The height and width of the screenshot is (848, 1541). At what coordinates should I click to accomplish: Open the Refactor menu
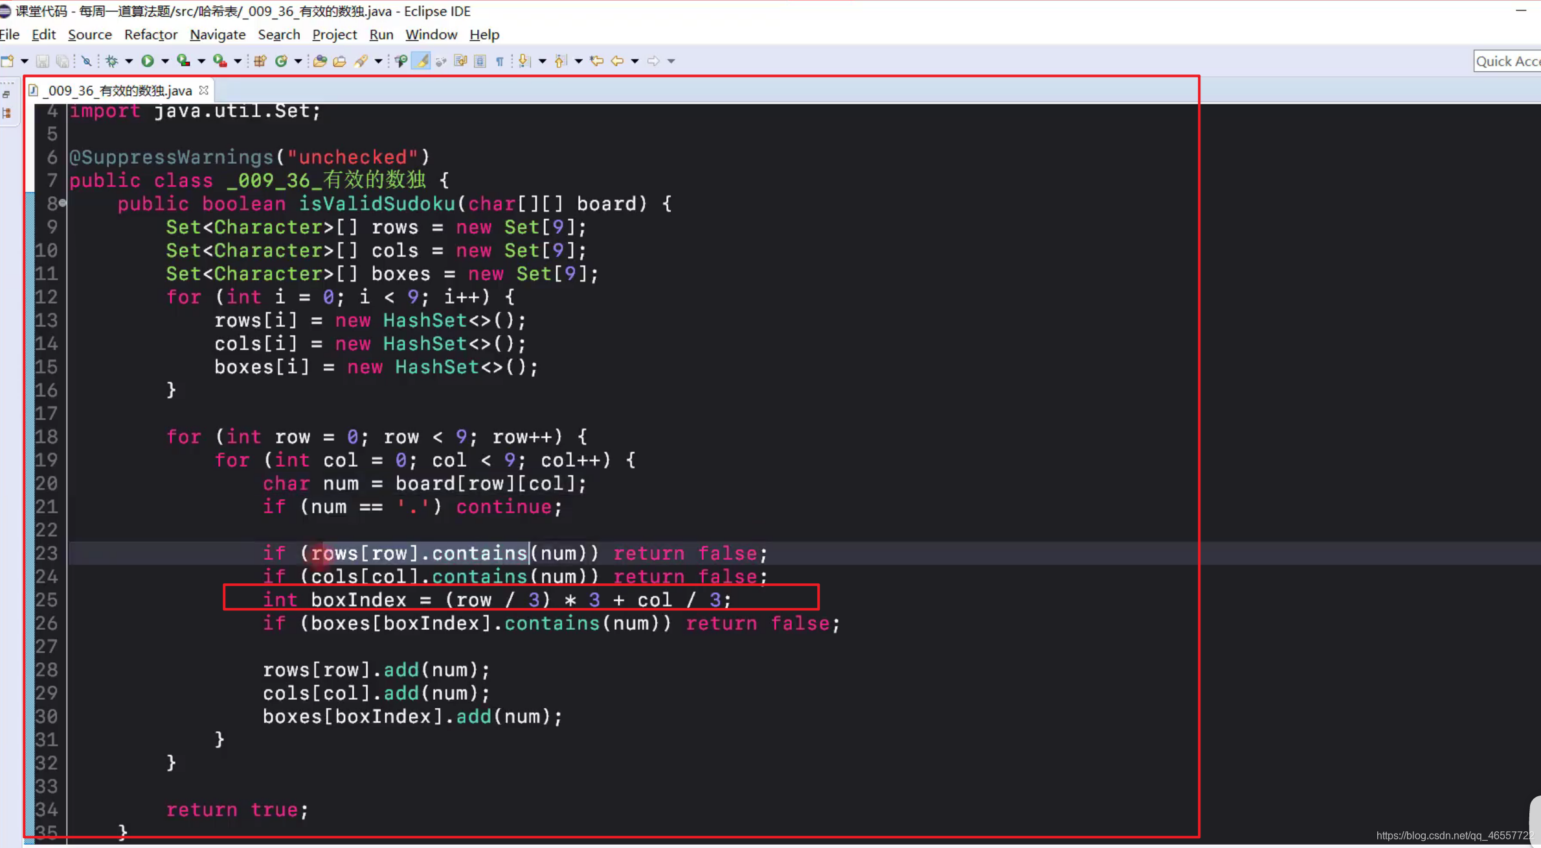(x=150, y=35)
